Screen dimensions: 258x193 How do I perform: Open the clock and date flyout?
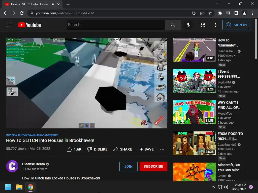[239, 187]
